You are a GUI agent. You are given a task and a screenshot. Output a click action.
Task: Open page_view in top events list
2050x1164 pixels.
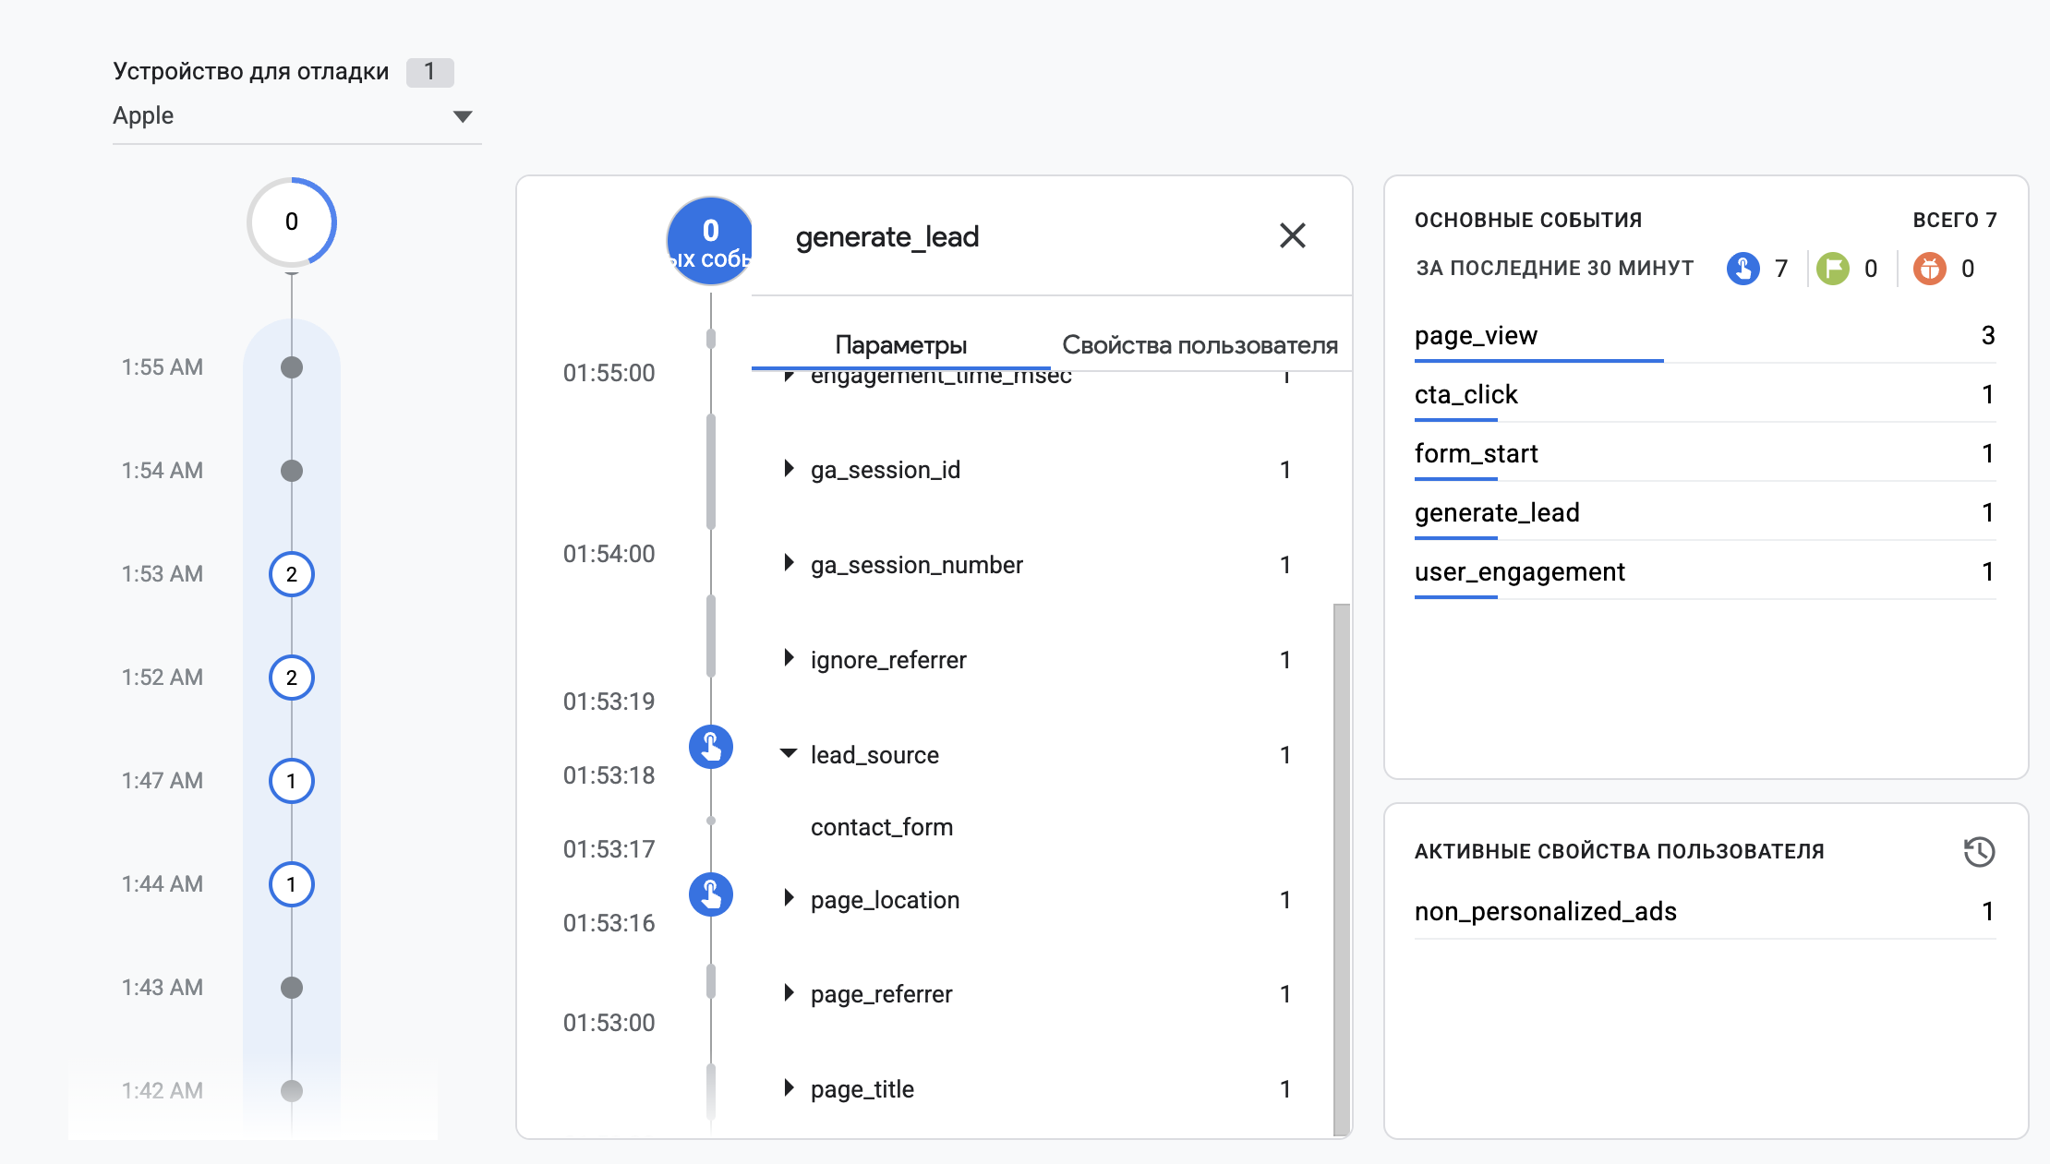(x=1705, y=336)
